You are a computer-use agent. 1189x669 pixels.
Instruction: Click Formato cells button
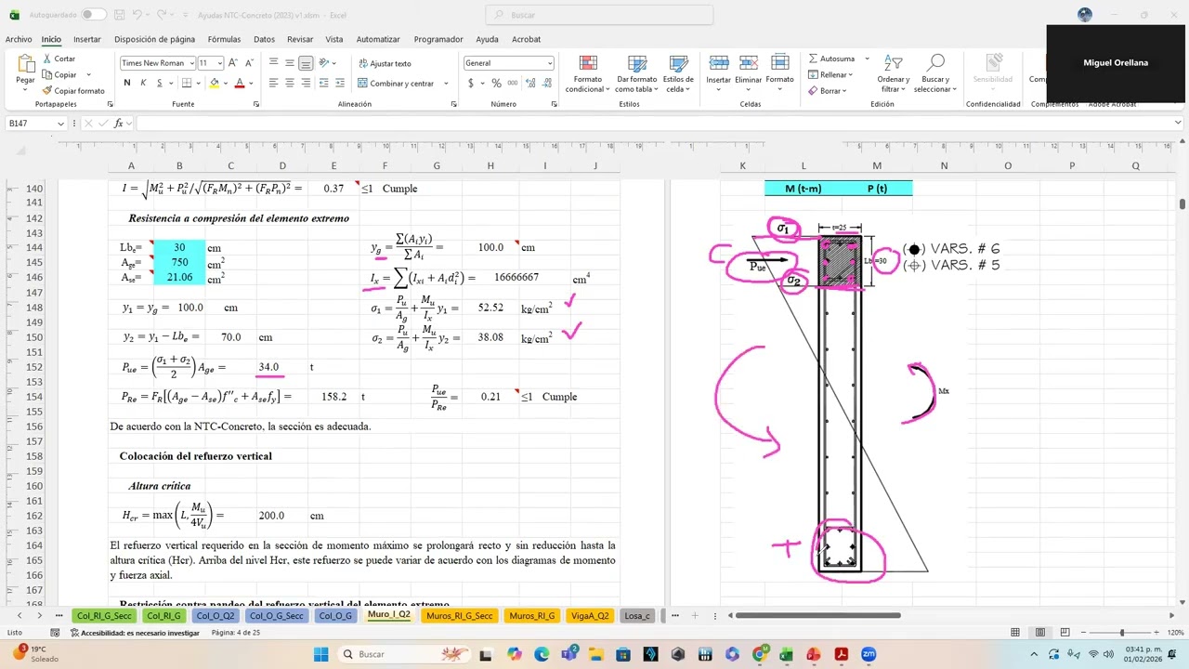click(779, 73)
